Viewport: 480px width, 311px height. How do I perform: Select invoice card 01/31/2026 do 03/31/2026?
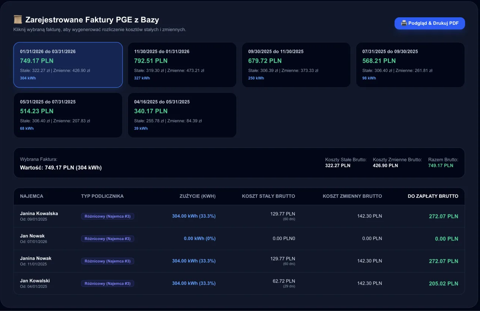pos(68,65)
